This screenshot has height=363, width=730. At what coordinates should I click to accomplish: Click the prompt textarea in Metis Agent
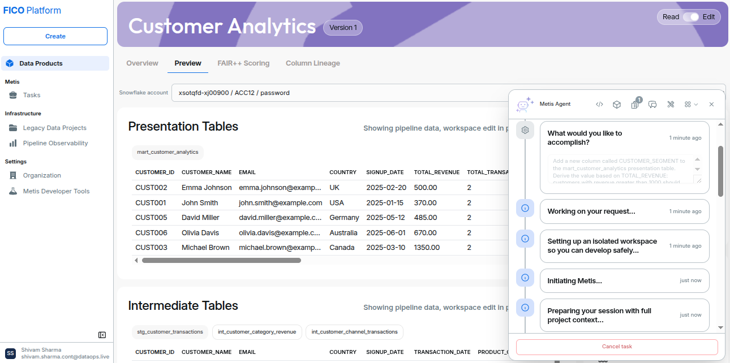tap(625, 170)
